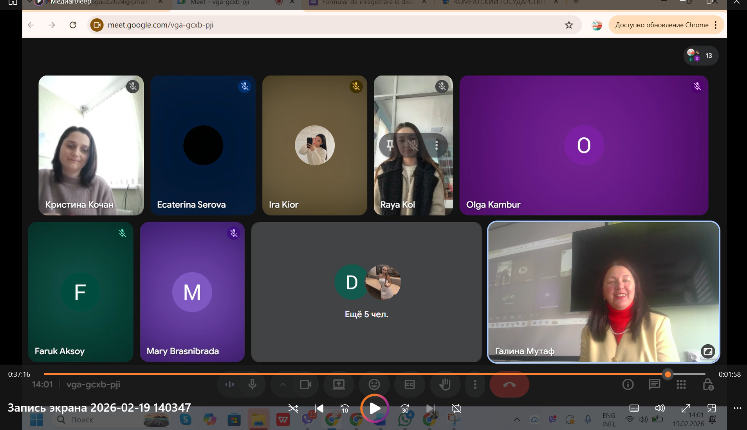Toggle the Meet microphone button
The height and width of the screenshot is (430, 747).
coord(253,385)
